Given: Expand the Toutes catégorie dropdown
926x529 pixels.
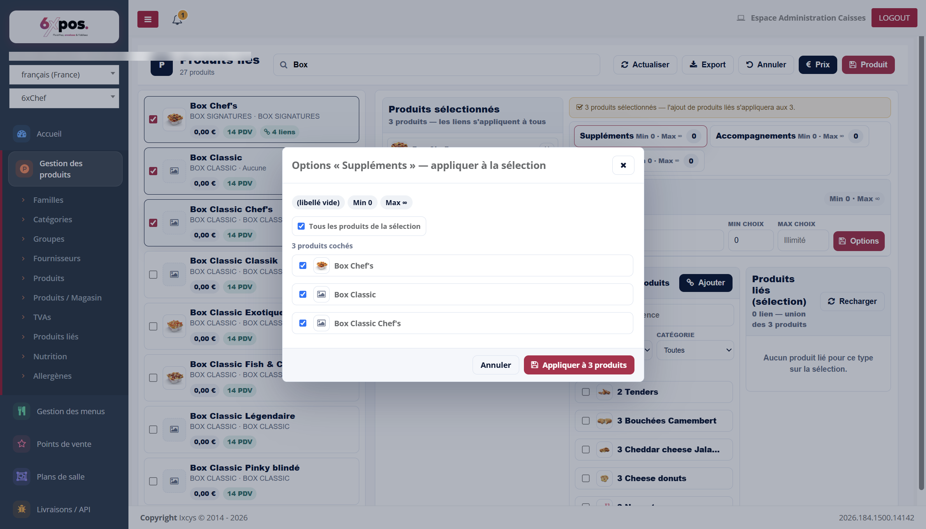Looking at the screenshot, I should pos(695,350).
